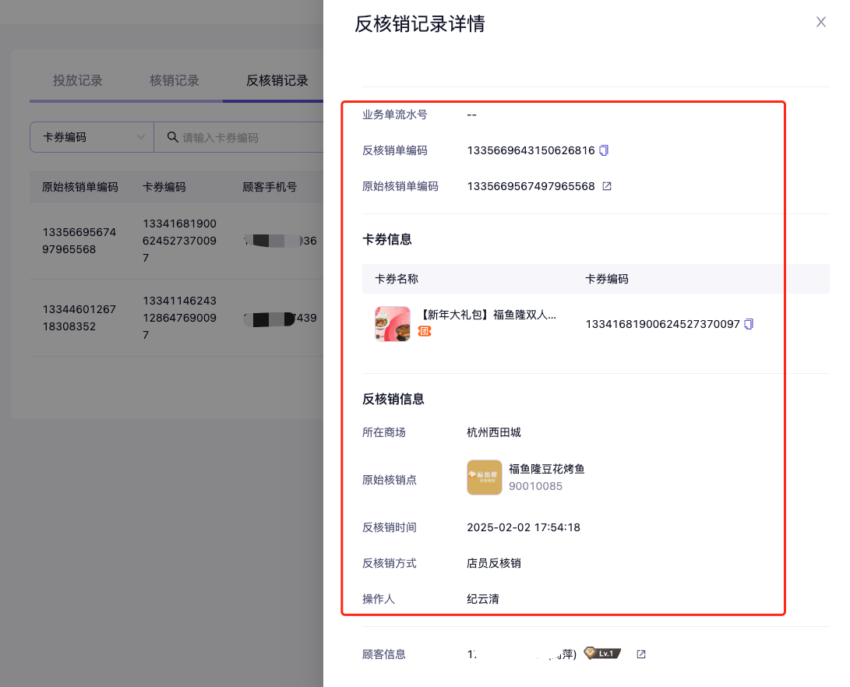
Task: Click the orange coupon type tag icon
Action: [x=425, y=331]
